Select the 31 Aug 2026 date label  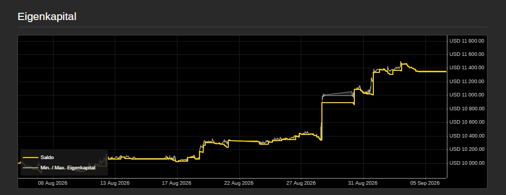(363, 183)
